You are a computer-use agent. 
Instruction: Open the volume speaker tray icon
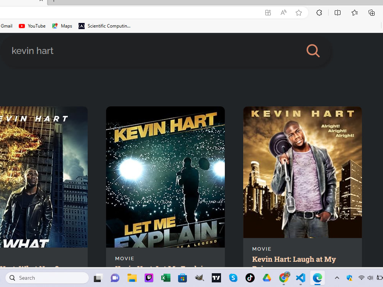370,278
